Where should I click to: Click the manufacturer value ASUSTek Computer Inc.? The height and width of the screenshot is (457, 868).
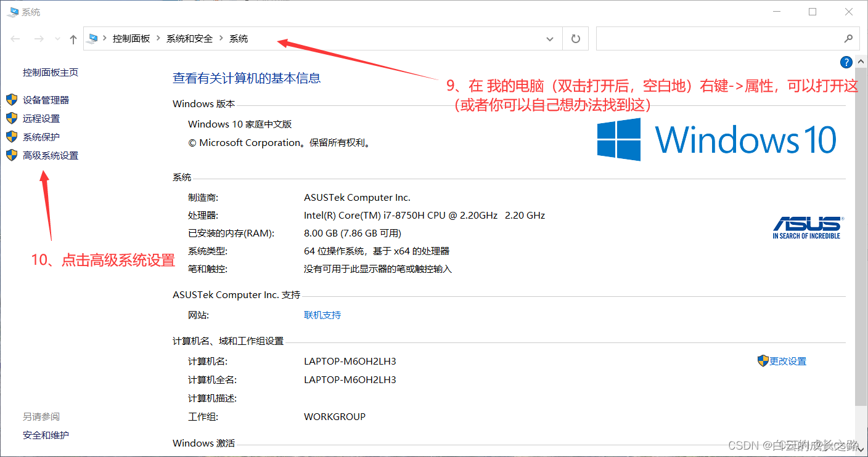[x=357, y=197]
